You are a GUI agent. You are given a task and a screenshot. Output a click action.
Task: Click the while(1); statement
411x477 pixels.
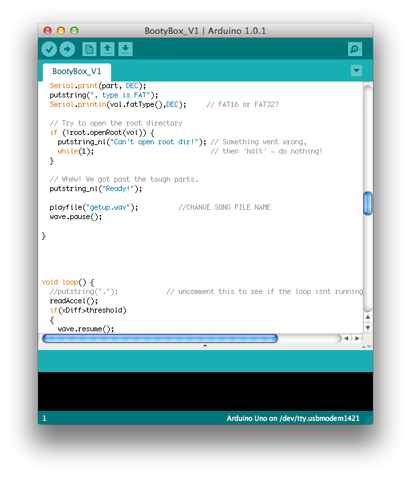pos(76,151)
